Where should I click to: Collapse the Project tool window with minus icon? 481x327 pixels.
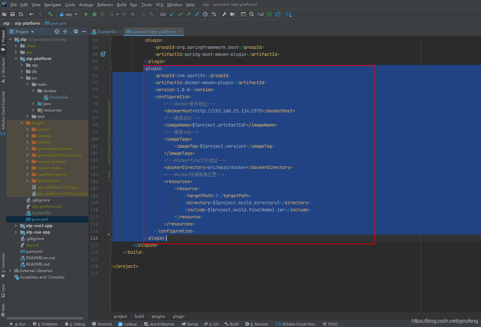84,31
